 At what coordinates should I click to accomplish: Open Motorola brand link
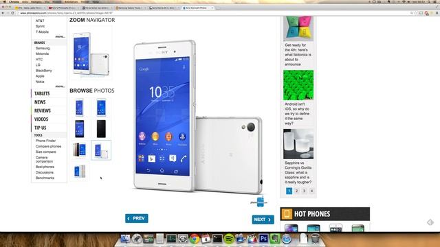[x=42, y=54]
